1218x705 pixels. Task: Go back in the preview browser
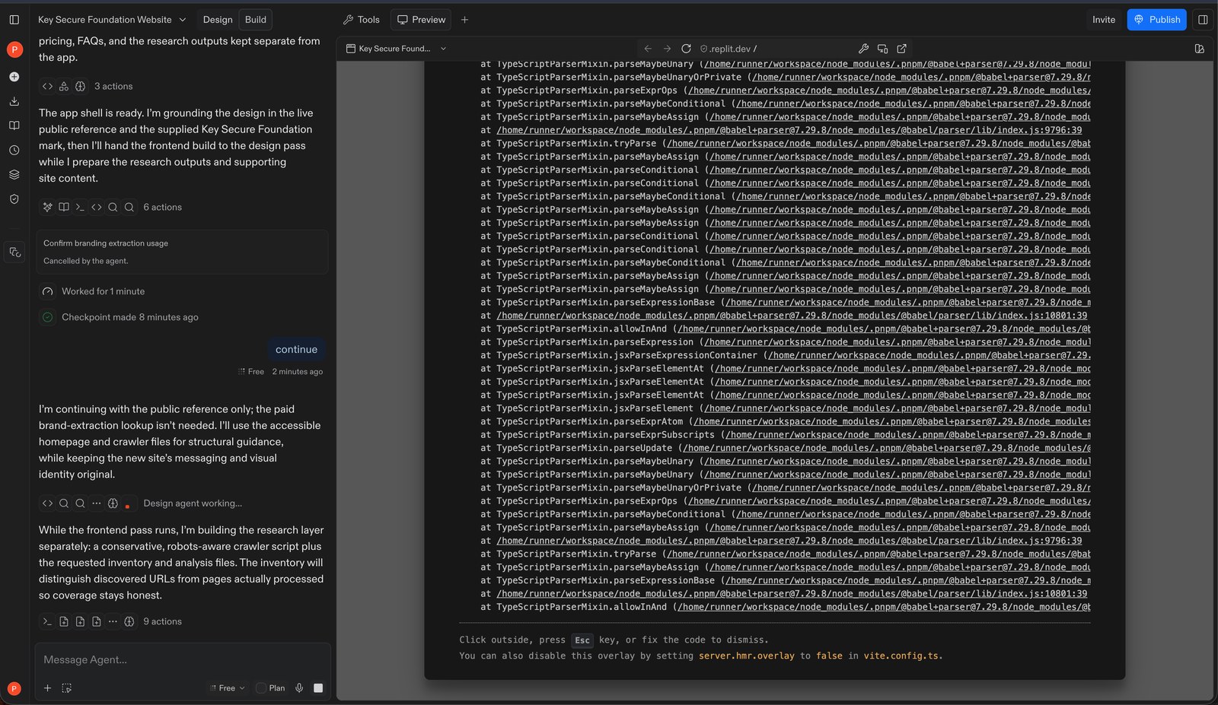pyautogui.click(x=648, y=49)
